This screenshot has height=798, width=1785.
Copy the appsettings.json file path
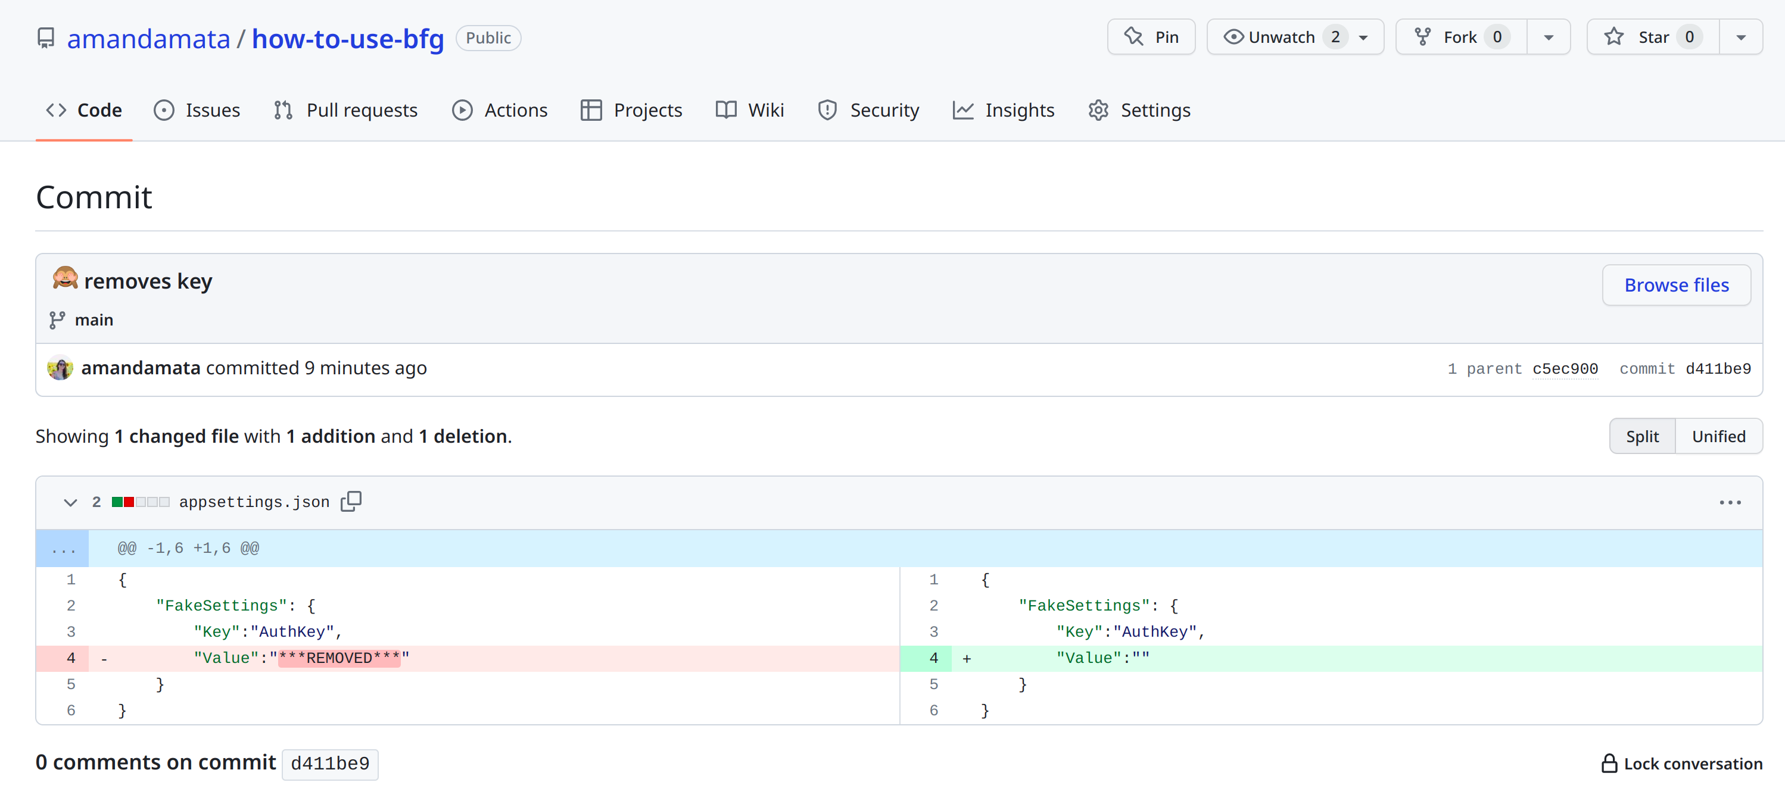pos(351,501)
